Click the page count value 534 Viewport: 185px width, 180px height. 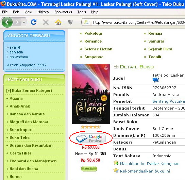(x=156, y=115)
